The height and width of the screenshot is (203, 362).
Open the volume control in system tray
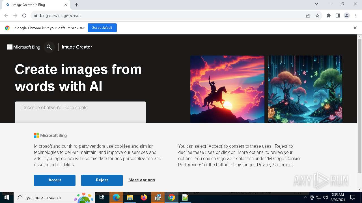point(326,197)
